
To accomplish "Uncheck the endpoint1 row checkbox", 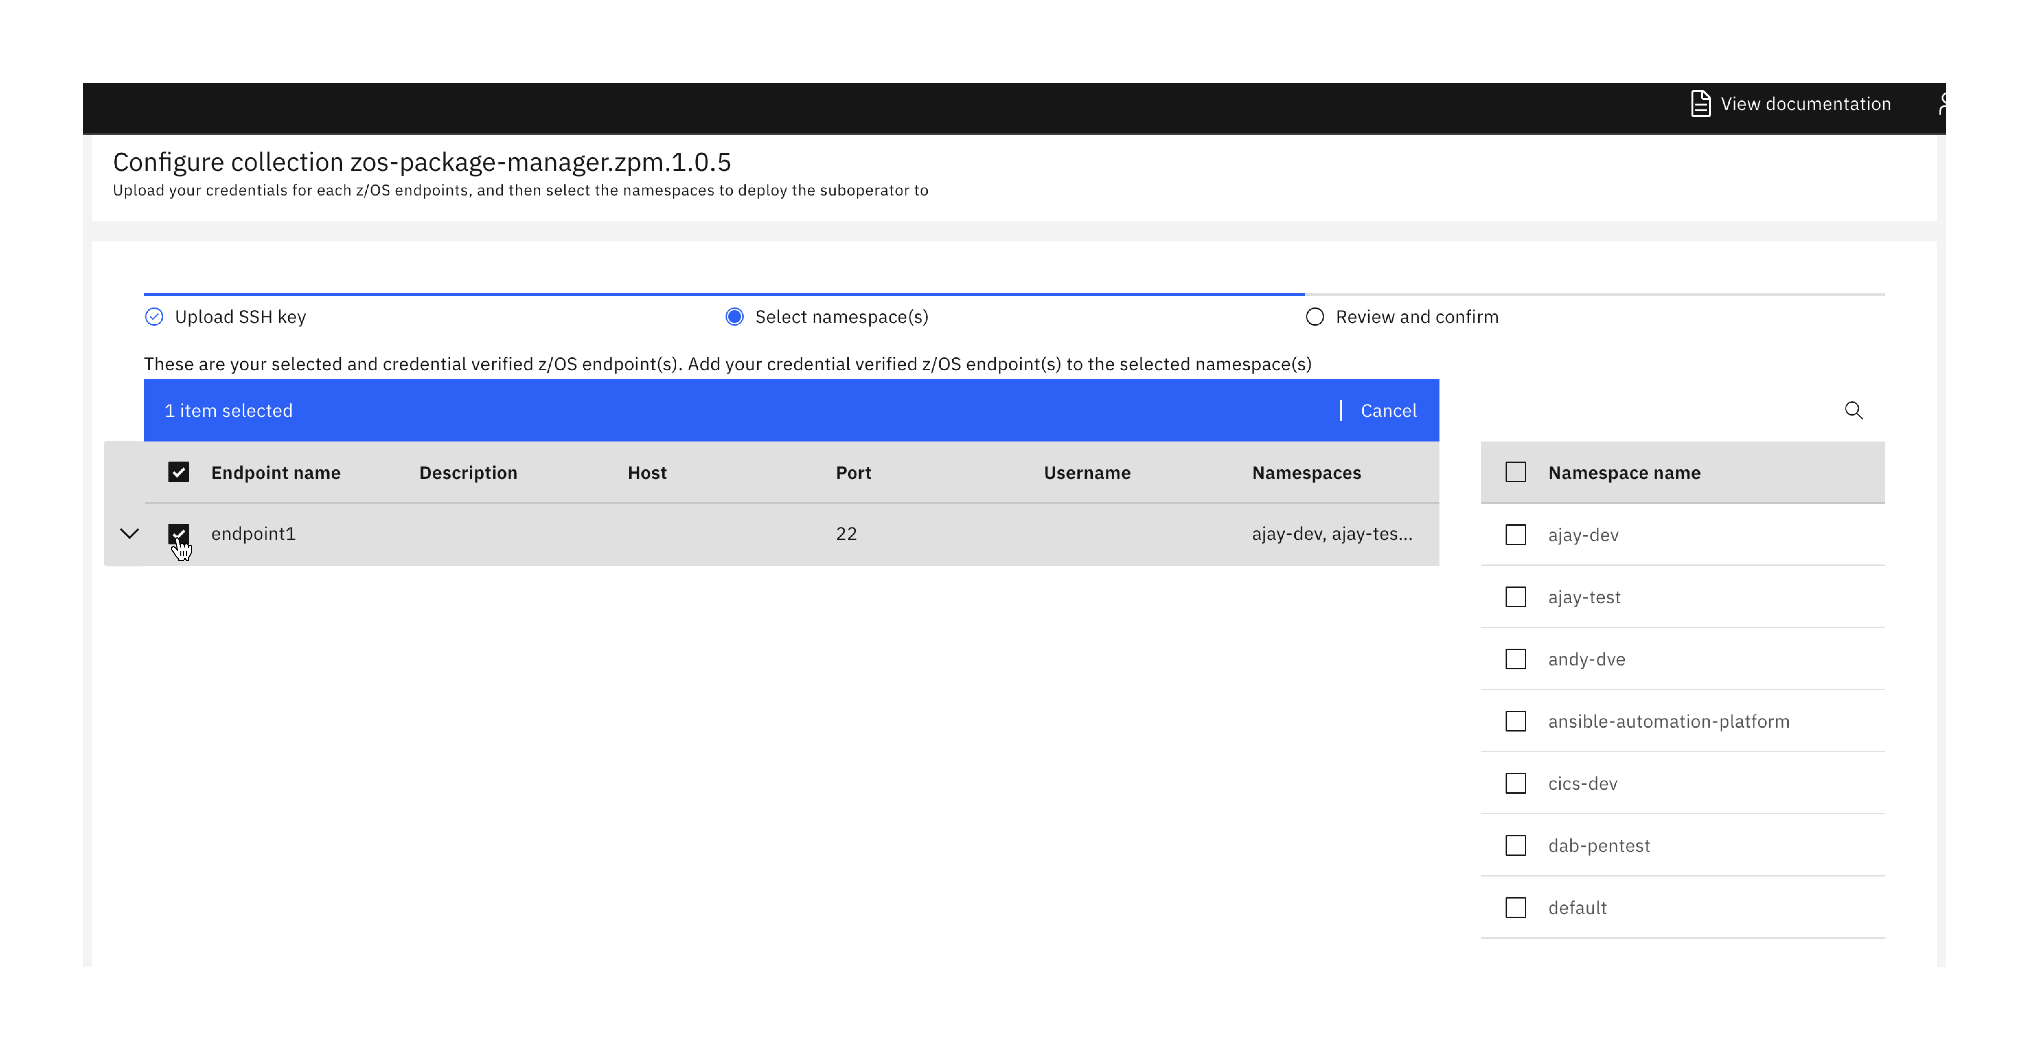I will (x=179, y=534).
